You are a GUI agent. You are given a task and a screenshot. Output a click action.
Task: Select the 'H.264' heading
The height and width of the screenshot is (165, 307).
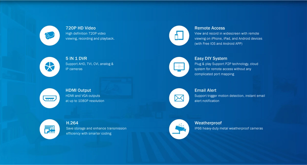[x=72, y=123]
